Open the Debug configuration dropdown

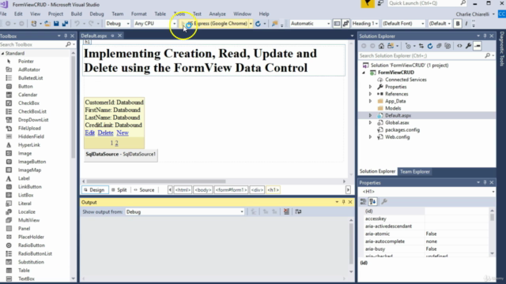coord(118,24)
